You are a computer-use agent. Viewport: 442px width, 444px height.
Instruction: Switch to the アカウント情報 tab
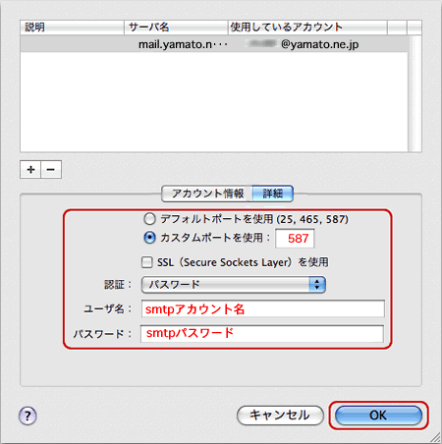tap(207, 194)
